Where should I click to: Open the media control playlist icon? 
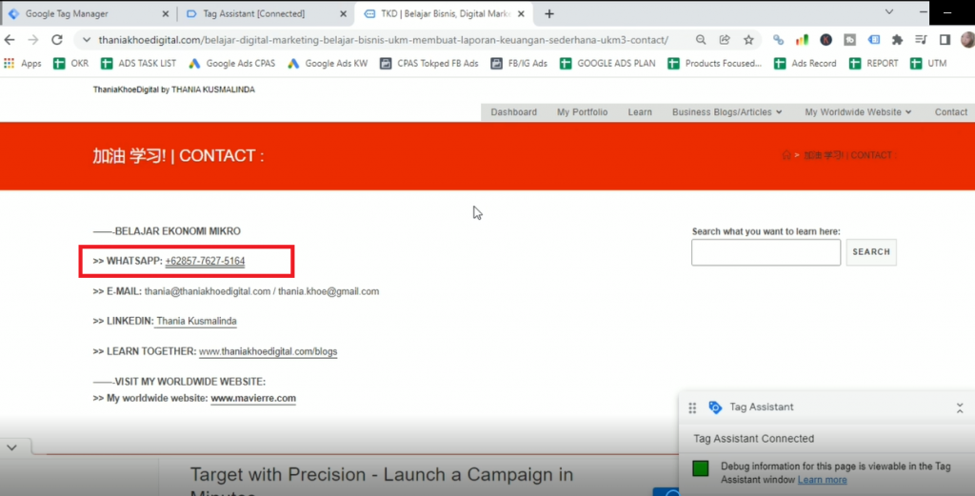point(921,40)
